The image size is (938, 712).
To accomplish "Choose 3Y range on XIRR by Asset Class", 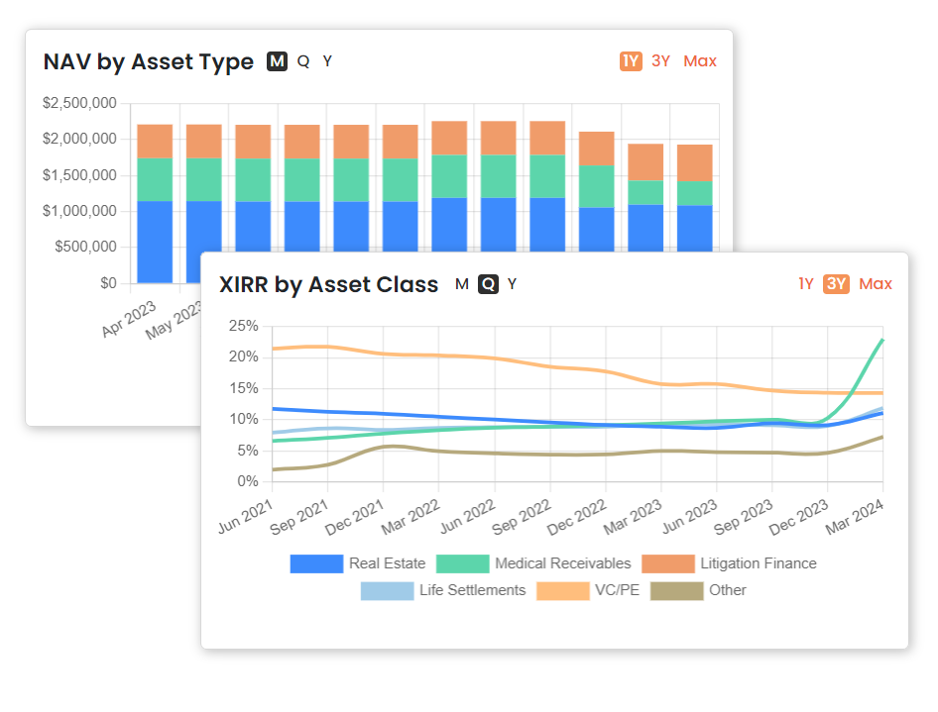I will tap(837, 284).
